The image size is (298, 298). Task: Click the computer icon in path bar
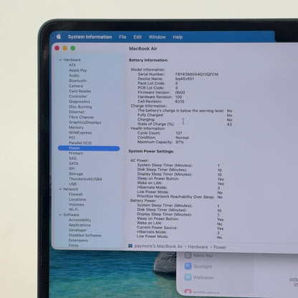[x=130, y=246]
